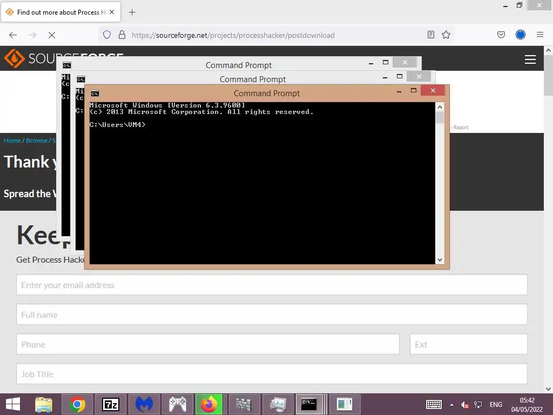The image size is (553, 415).
Task: Open File Explorer from the taskbar
Action: [x=44, y=404]
